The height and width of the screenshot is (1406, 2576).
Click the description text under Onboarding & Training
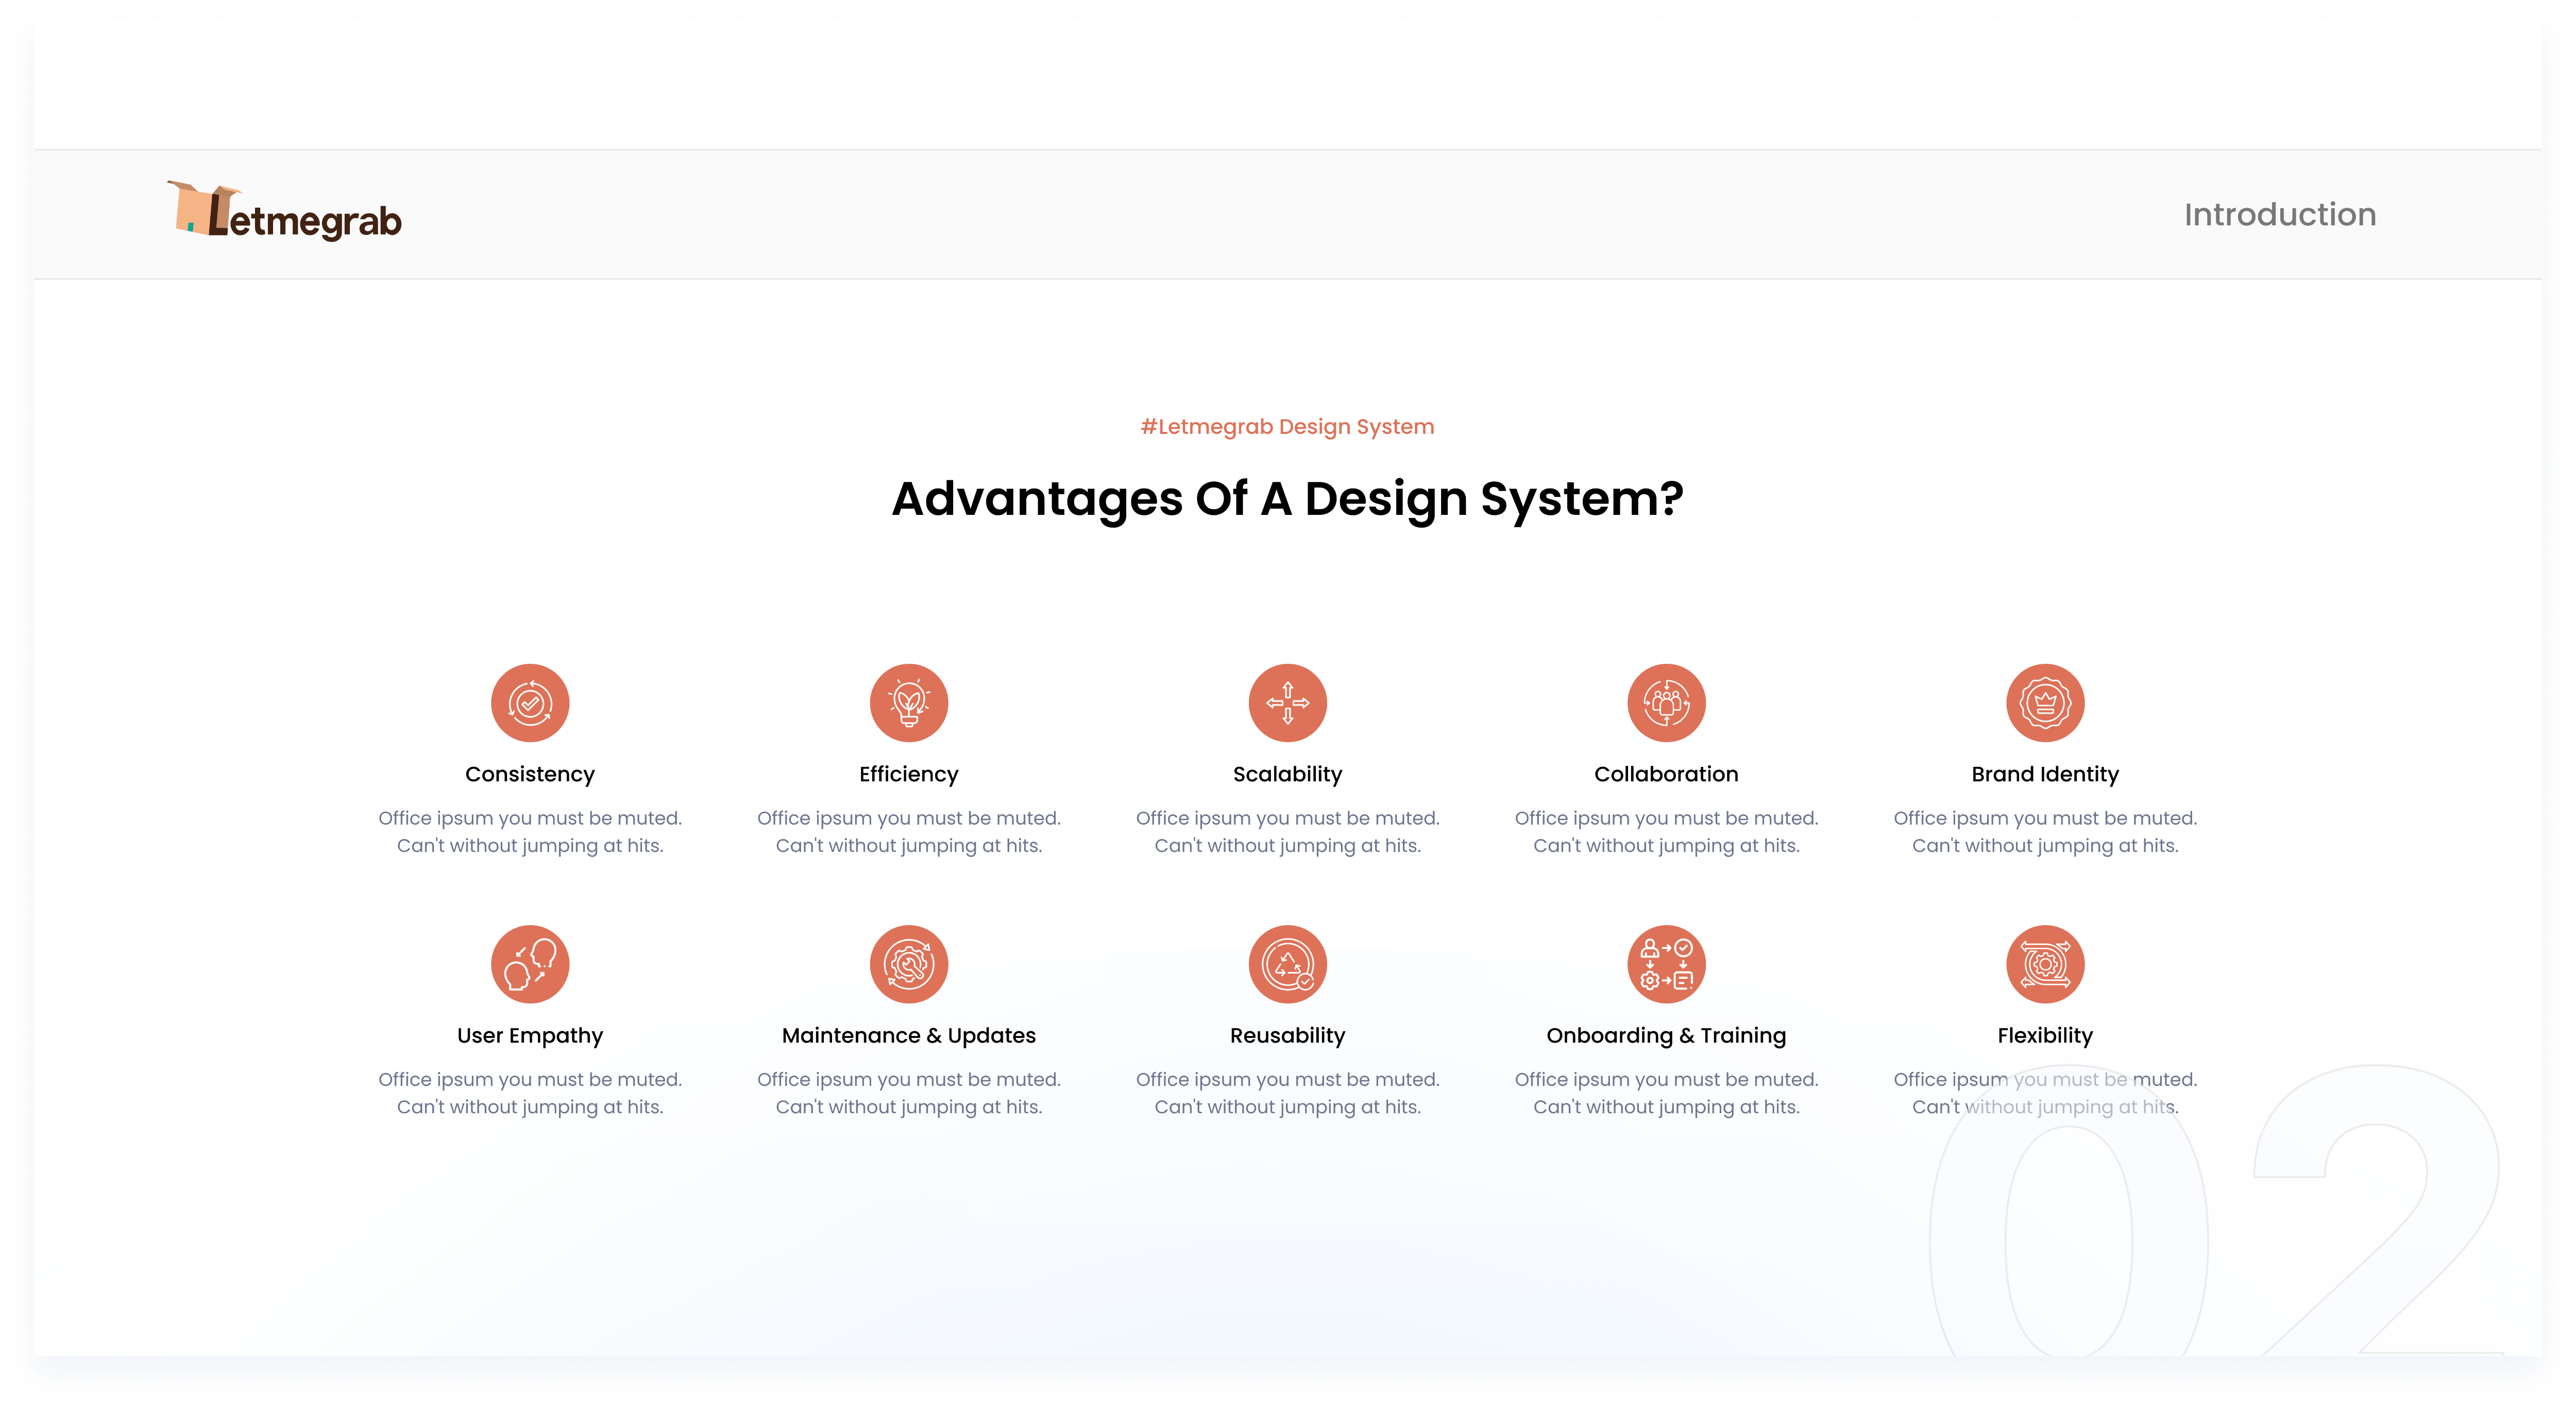[x=1666, y=1093]
